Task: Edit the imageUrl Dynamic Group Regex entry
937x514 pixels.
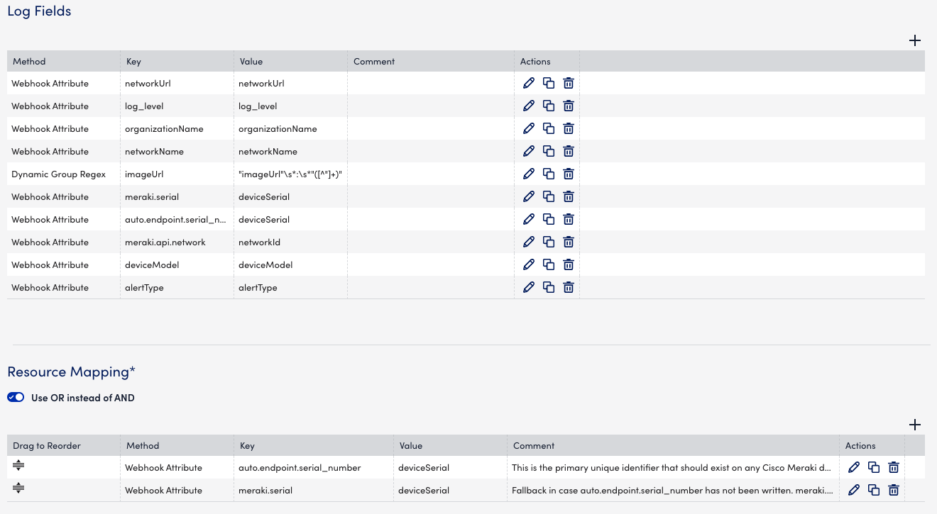Action: [529, 174]
